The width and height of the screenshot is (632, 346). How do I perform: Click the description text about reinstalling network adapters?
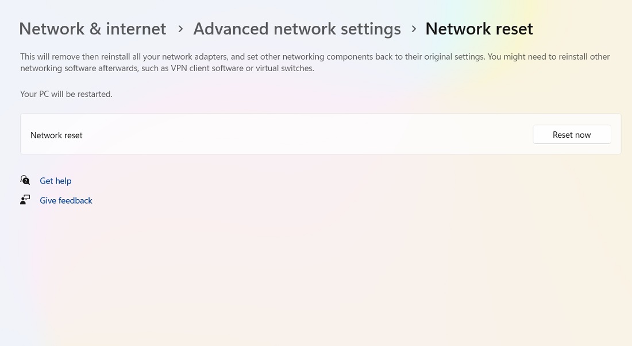tap(315, 62)
